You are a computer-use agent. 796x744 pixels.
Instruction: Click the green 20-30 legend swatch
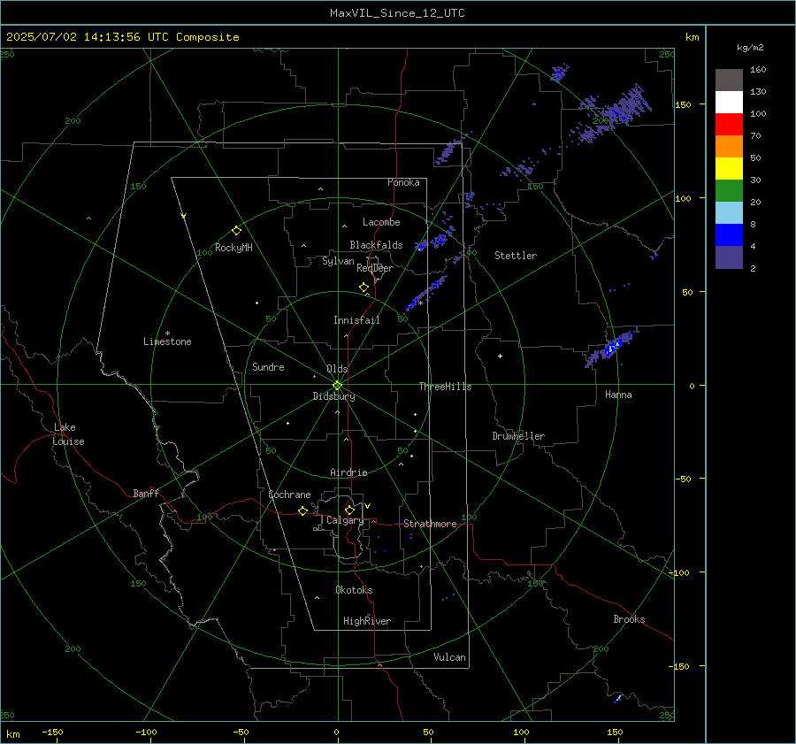729,191
